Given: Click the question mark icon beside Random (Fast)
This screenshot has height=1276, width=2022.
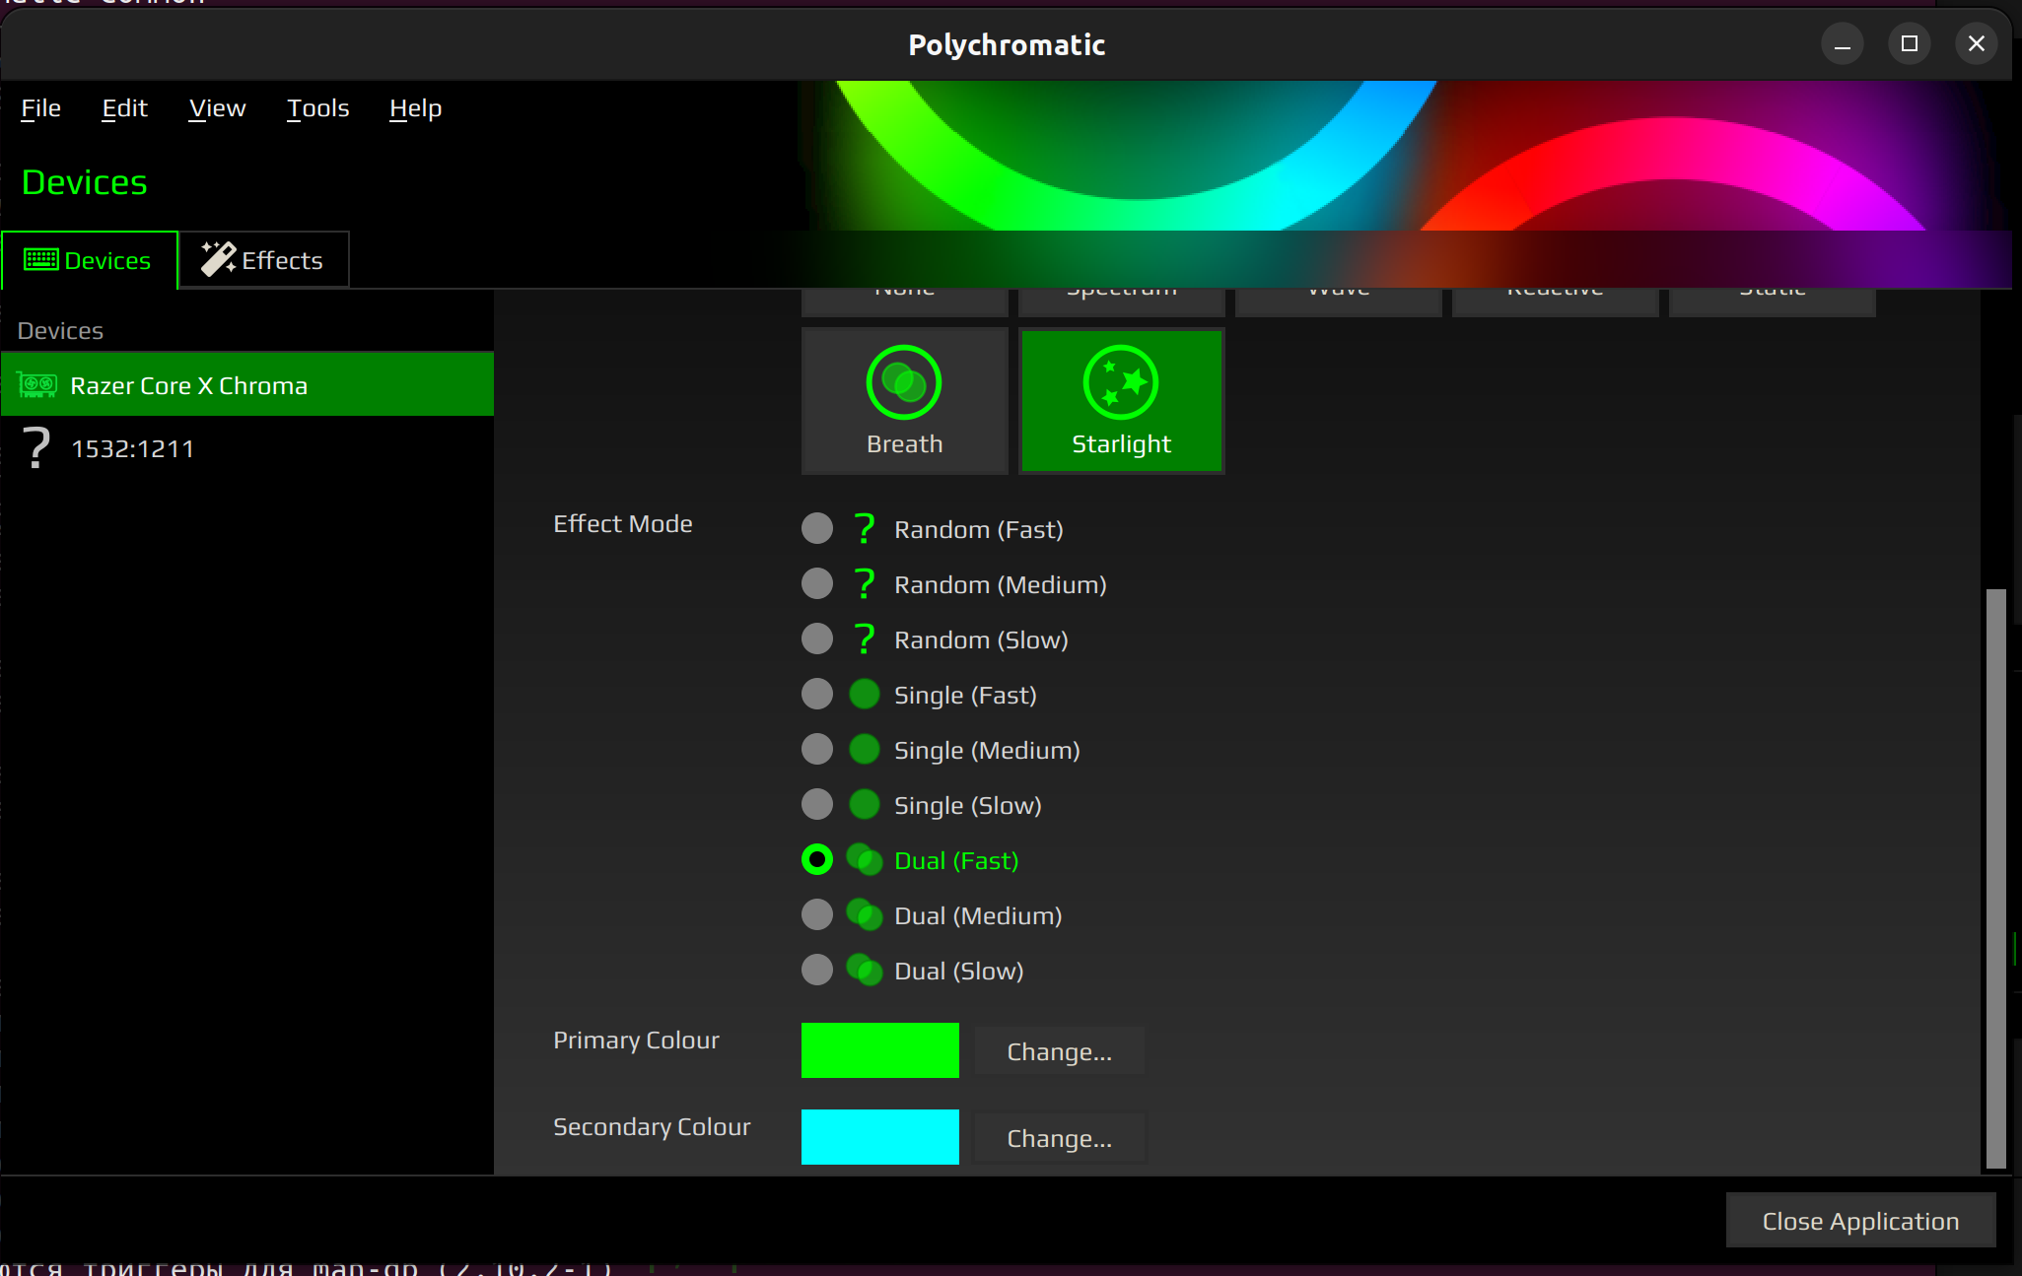Looking at the screenshot, I should (x=865, y=529).
